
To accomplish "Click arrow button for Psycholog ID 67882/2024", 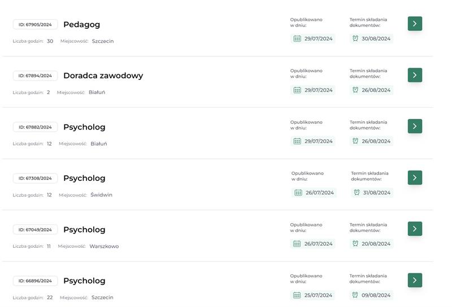I will (415, 126).
